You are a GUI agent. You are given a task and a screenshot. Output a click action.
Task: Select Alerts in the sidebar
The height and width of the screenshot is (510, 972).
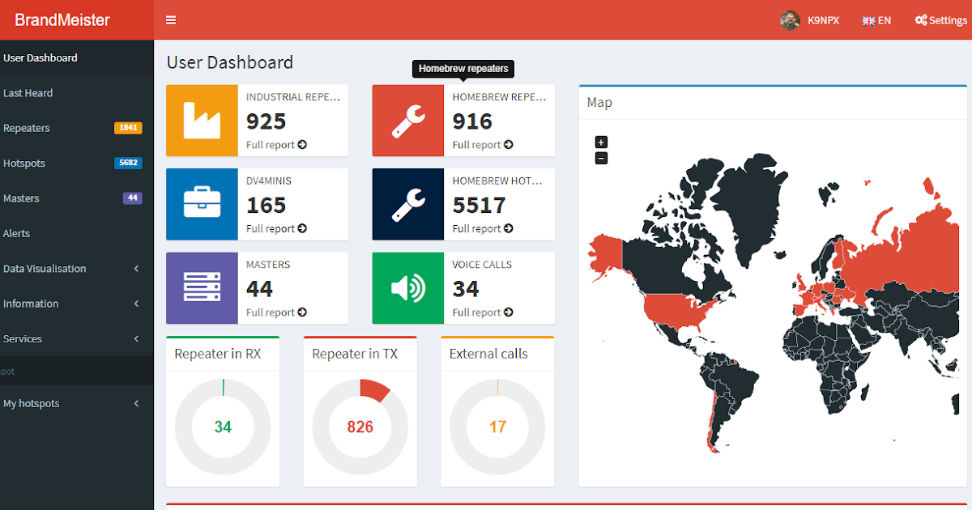pyautogui.click(x=16, y=233)
